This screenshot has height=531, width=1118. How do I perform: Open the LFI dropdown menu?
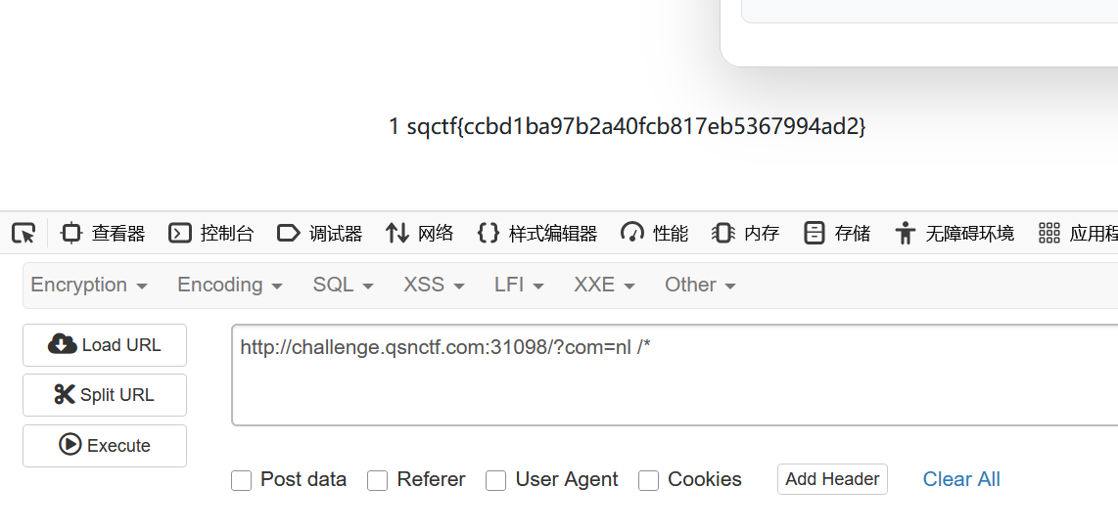coord(519,285)
